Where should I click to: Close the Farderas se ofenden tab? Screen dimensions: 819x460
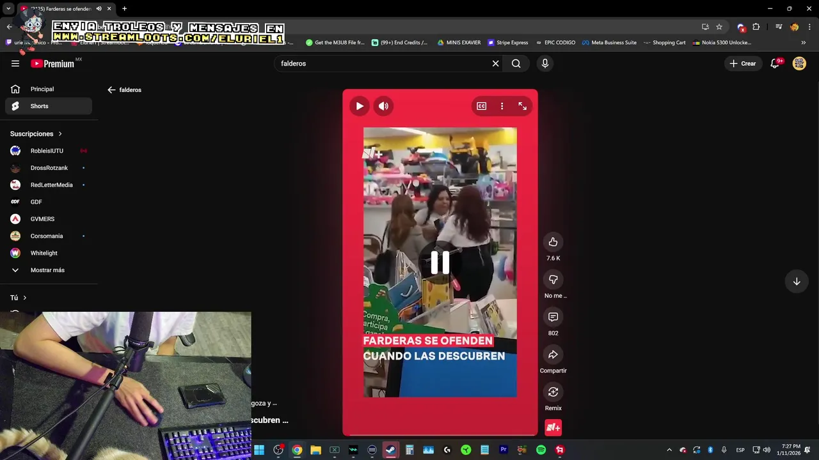(x=109, y=8)
